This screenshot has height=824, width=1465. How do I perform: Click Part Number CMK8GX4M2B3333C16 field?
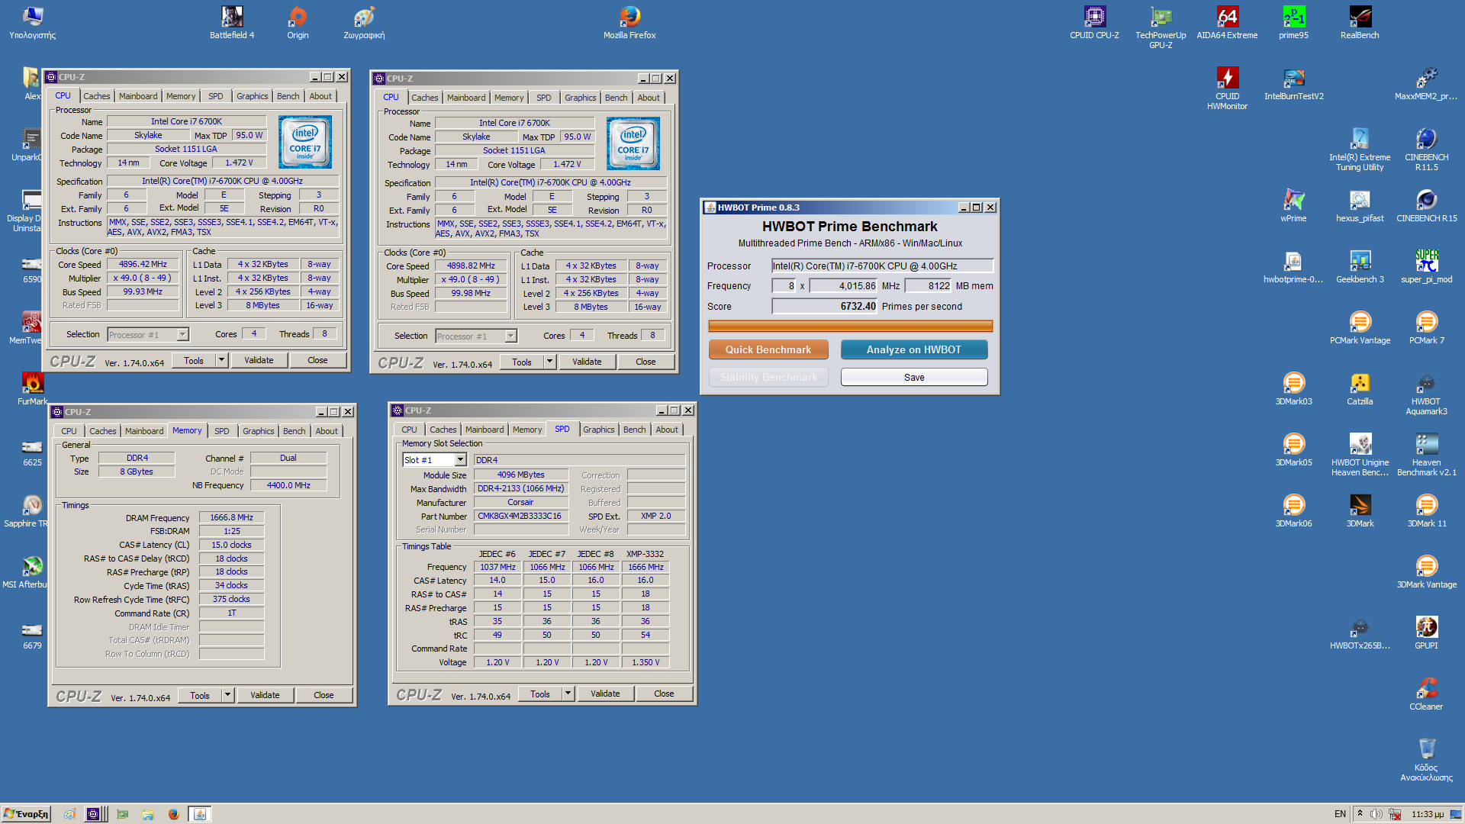click(x=521, y=516)
